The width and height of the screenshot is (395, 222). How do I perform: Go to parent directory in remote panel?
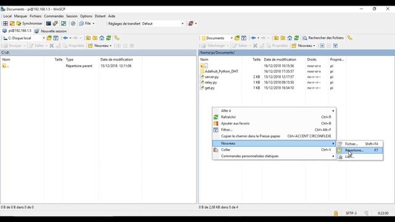pyautogui.click(x=276, y=38)
